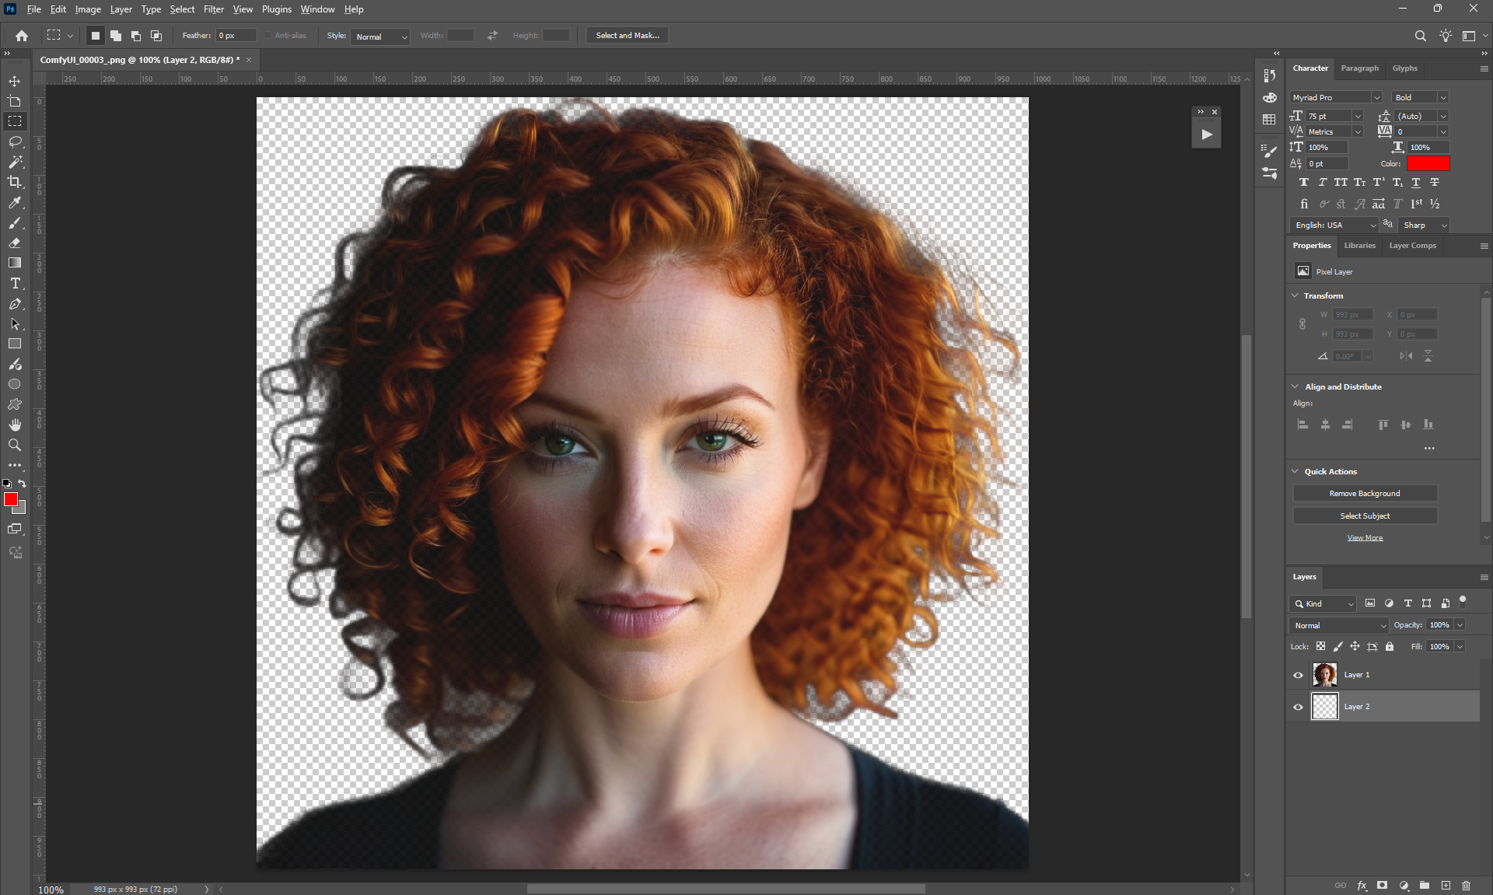The height and width of the screenshot is (895, 1493).
Task: Toggle lock all for the layer
Action: coord(1390,646)
